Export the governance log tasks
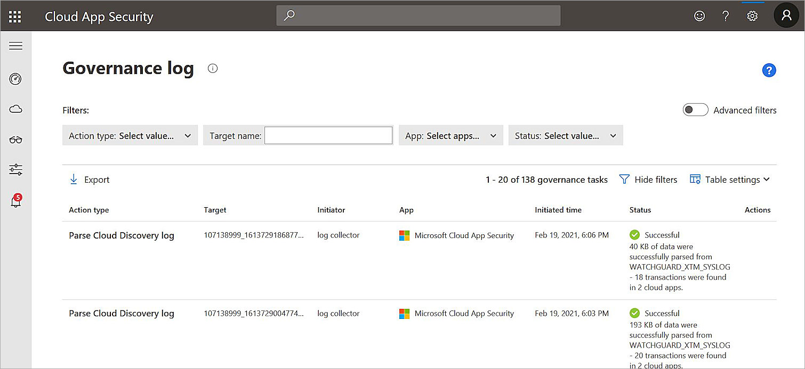Image resolution: width=805 pixels, height=369 pixels. click(89, 179)
